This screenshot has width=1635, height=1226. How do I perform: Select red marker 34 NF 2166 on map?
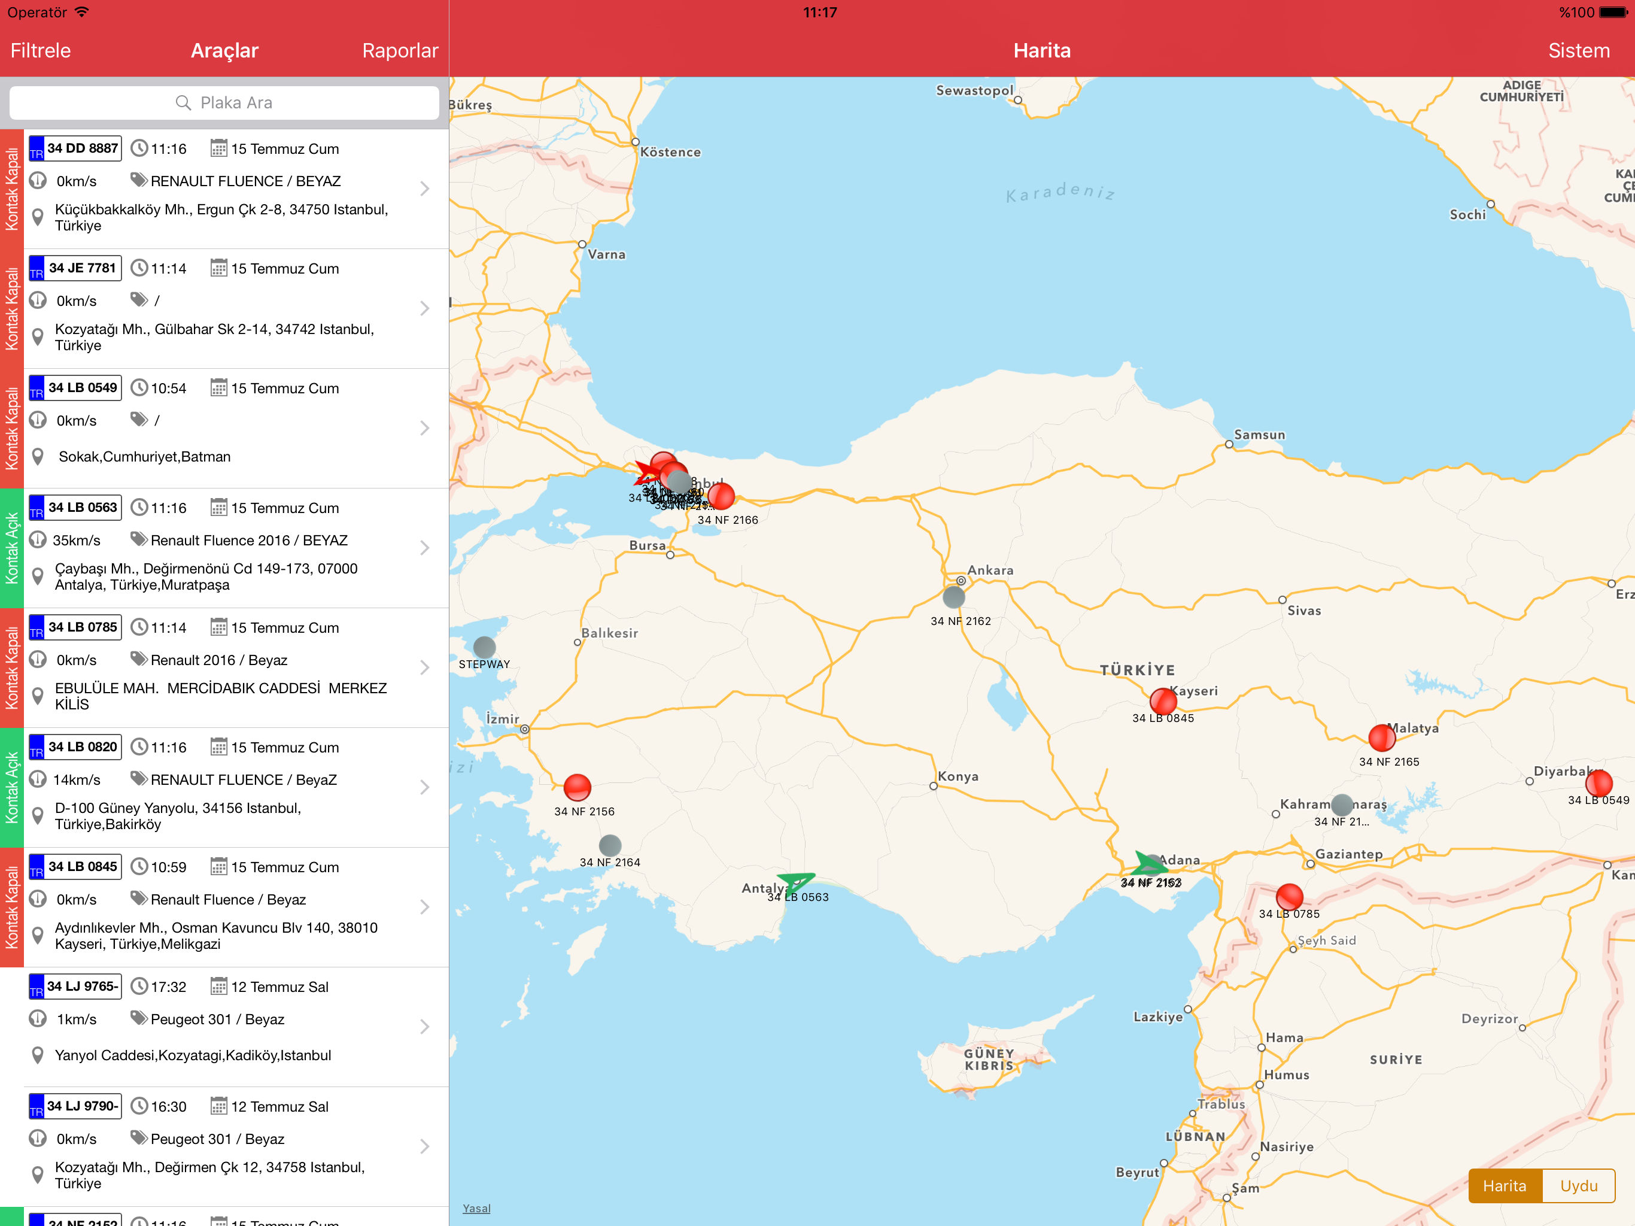click(x=721, y=496)
